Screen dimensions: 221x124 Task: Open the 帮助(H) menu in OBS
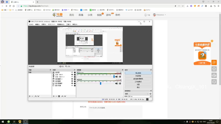click(x=75, y=25)
